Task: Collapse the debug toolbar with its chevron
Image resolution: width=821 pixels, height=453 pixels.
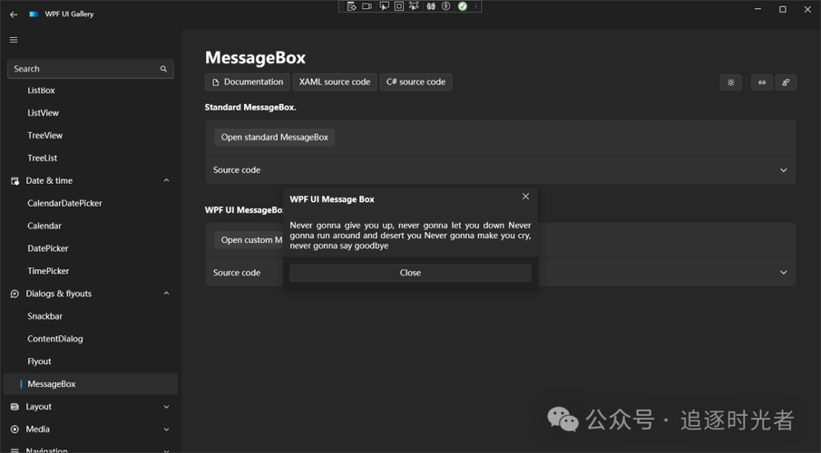Action: click(476, 6)
